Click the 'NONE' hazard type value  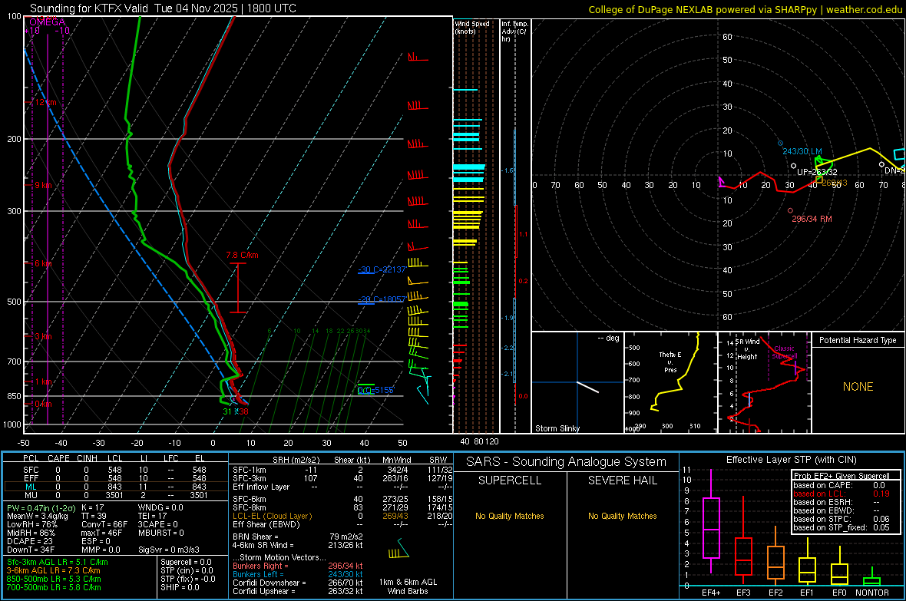(858, 387)
